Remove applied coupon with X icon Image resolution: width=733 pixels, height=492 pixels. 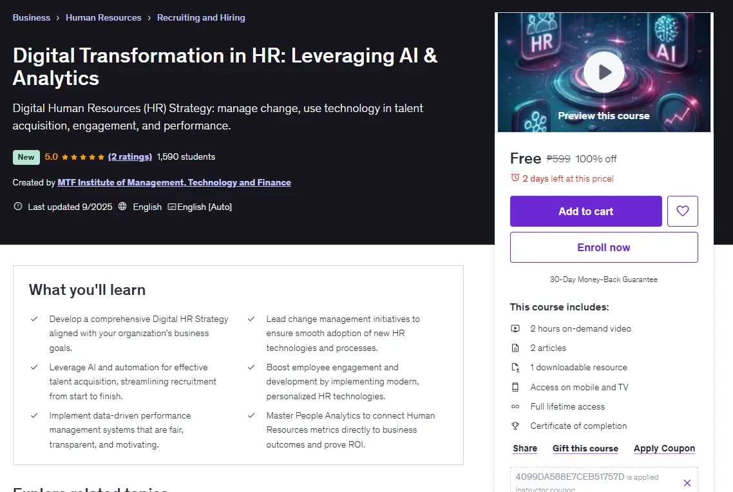point(687,482)
